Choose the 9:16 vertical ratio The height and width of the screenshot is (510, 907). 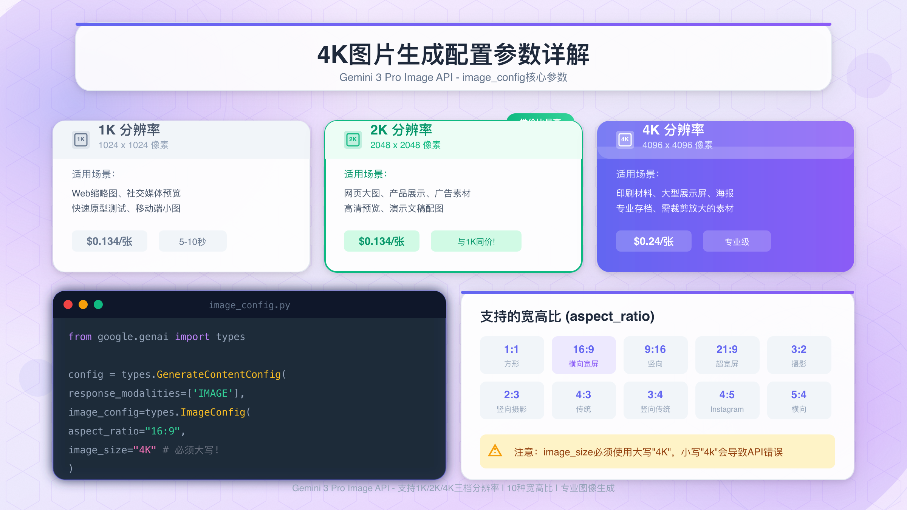655,355
